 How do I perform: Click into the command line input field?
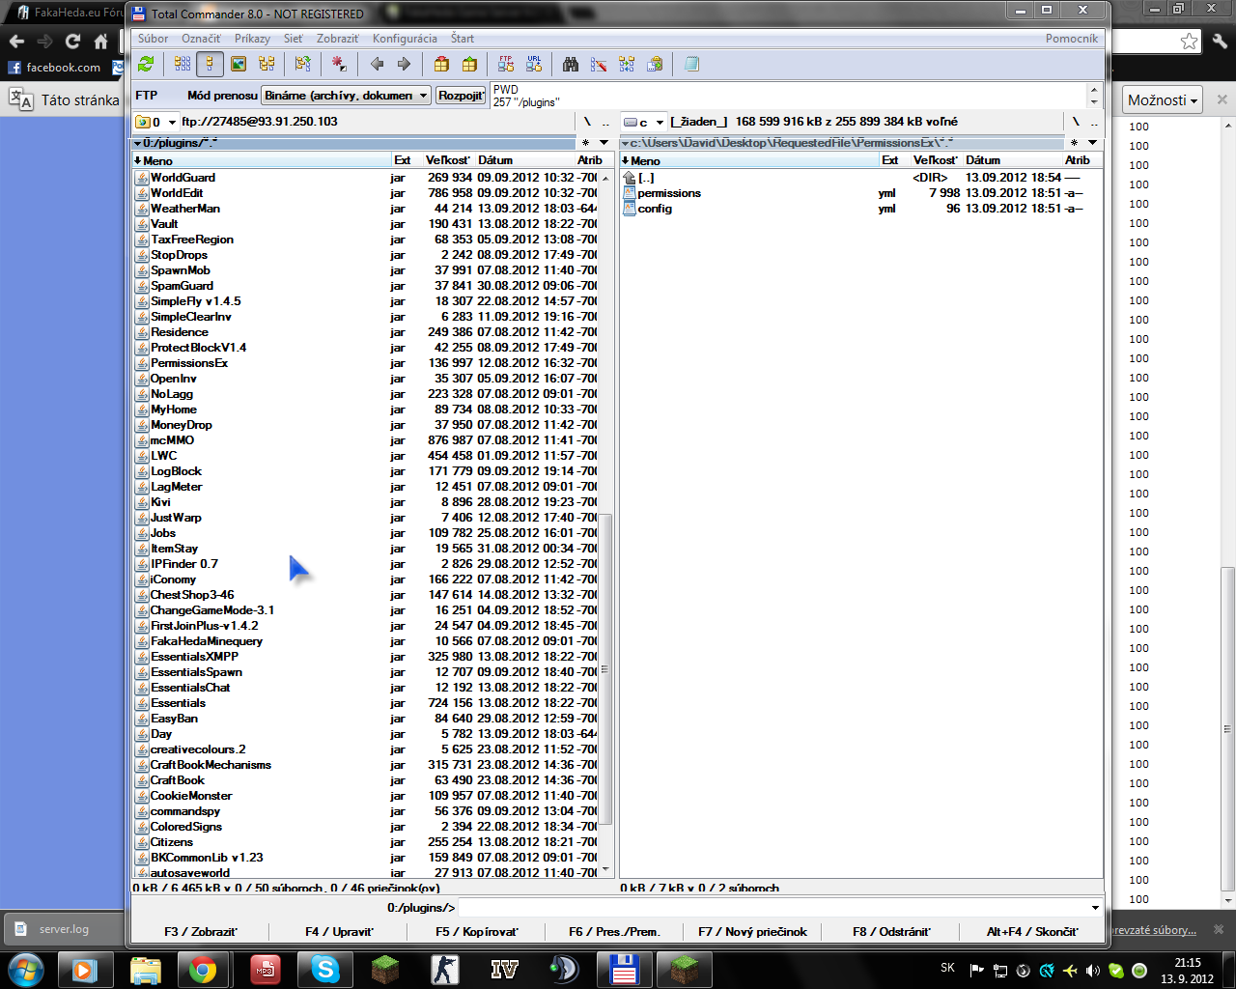pos(772,908)
